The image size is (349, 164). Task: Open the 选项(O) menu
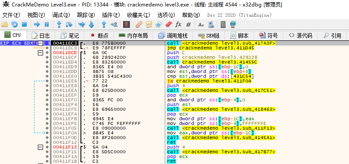[166, 15]
